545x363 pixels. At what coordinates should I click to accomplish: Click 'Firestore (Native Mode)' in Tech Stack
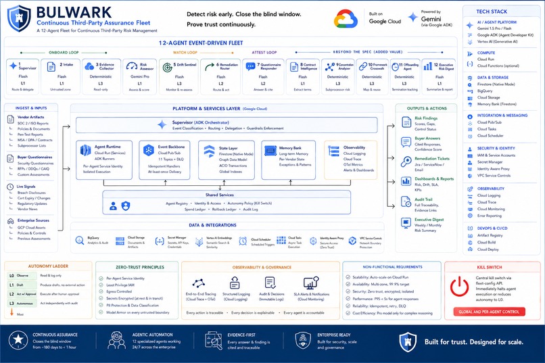click(496, 84)
